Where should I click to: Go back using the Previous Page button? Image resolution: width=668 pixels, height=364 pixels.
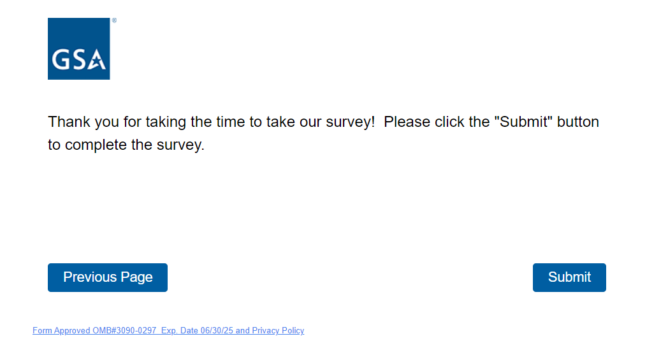click(108, 277)
